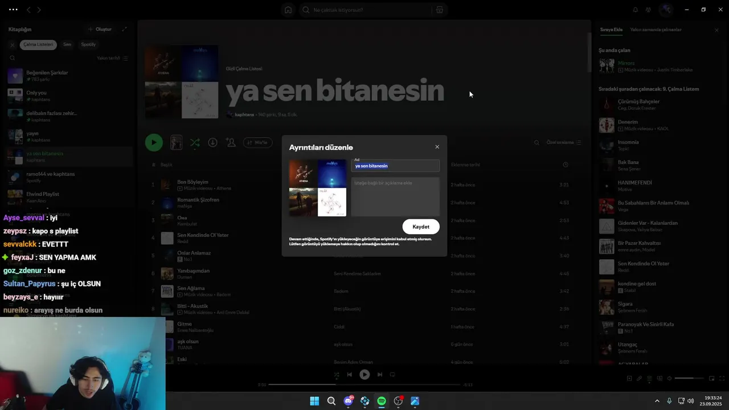Seek on the song progress bar
729x410 pixels.
pyautogui.click(x=364, y=385)
